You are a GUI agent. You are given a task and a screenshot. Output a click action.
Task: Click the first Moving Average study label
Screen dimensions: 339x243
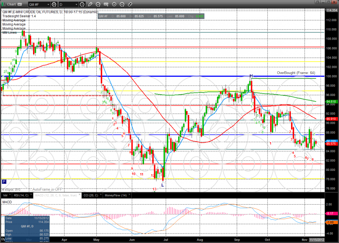tap(14, 20)
